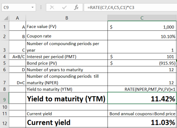Select row 11 header
The image size is (177, 128).
[x=4, y=113]
